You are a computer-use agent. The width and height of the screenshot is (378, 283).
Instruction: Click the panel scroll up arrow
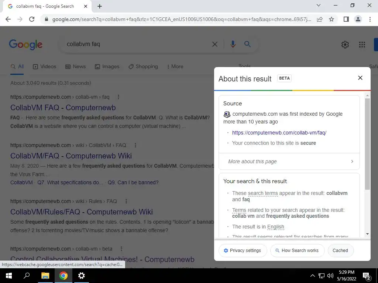(x=367, y=95)
